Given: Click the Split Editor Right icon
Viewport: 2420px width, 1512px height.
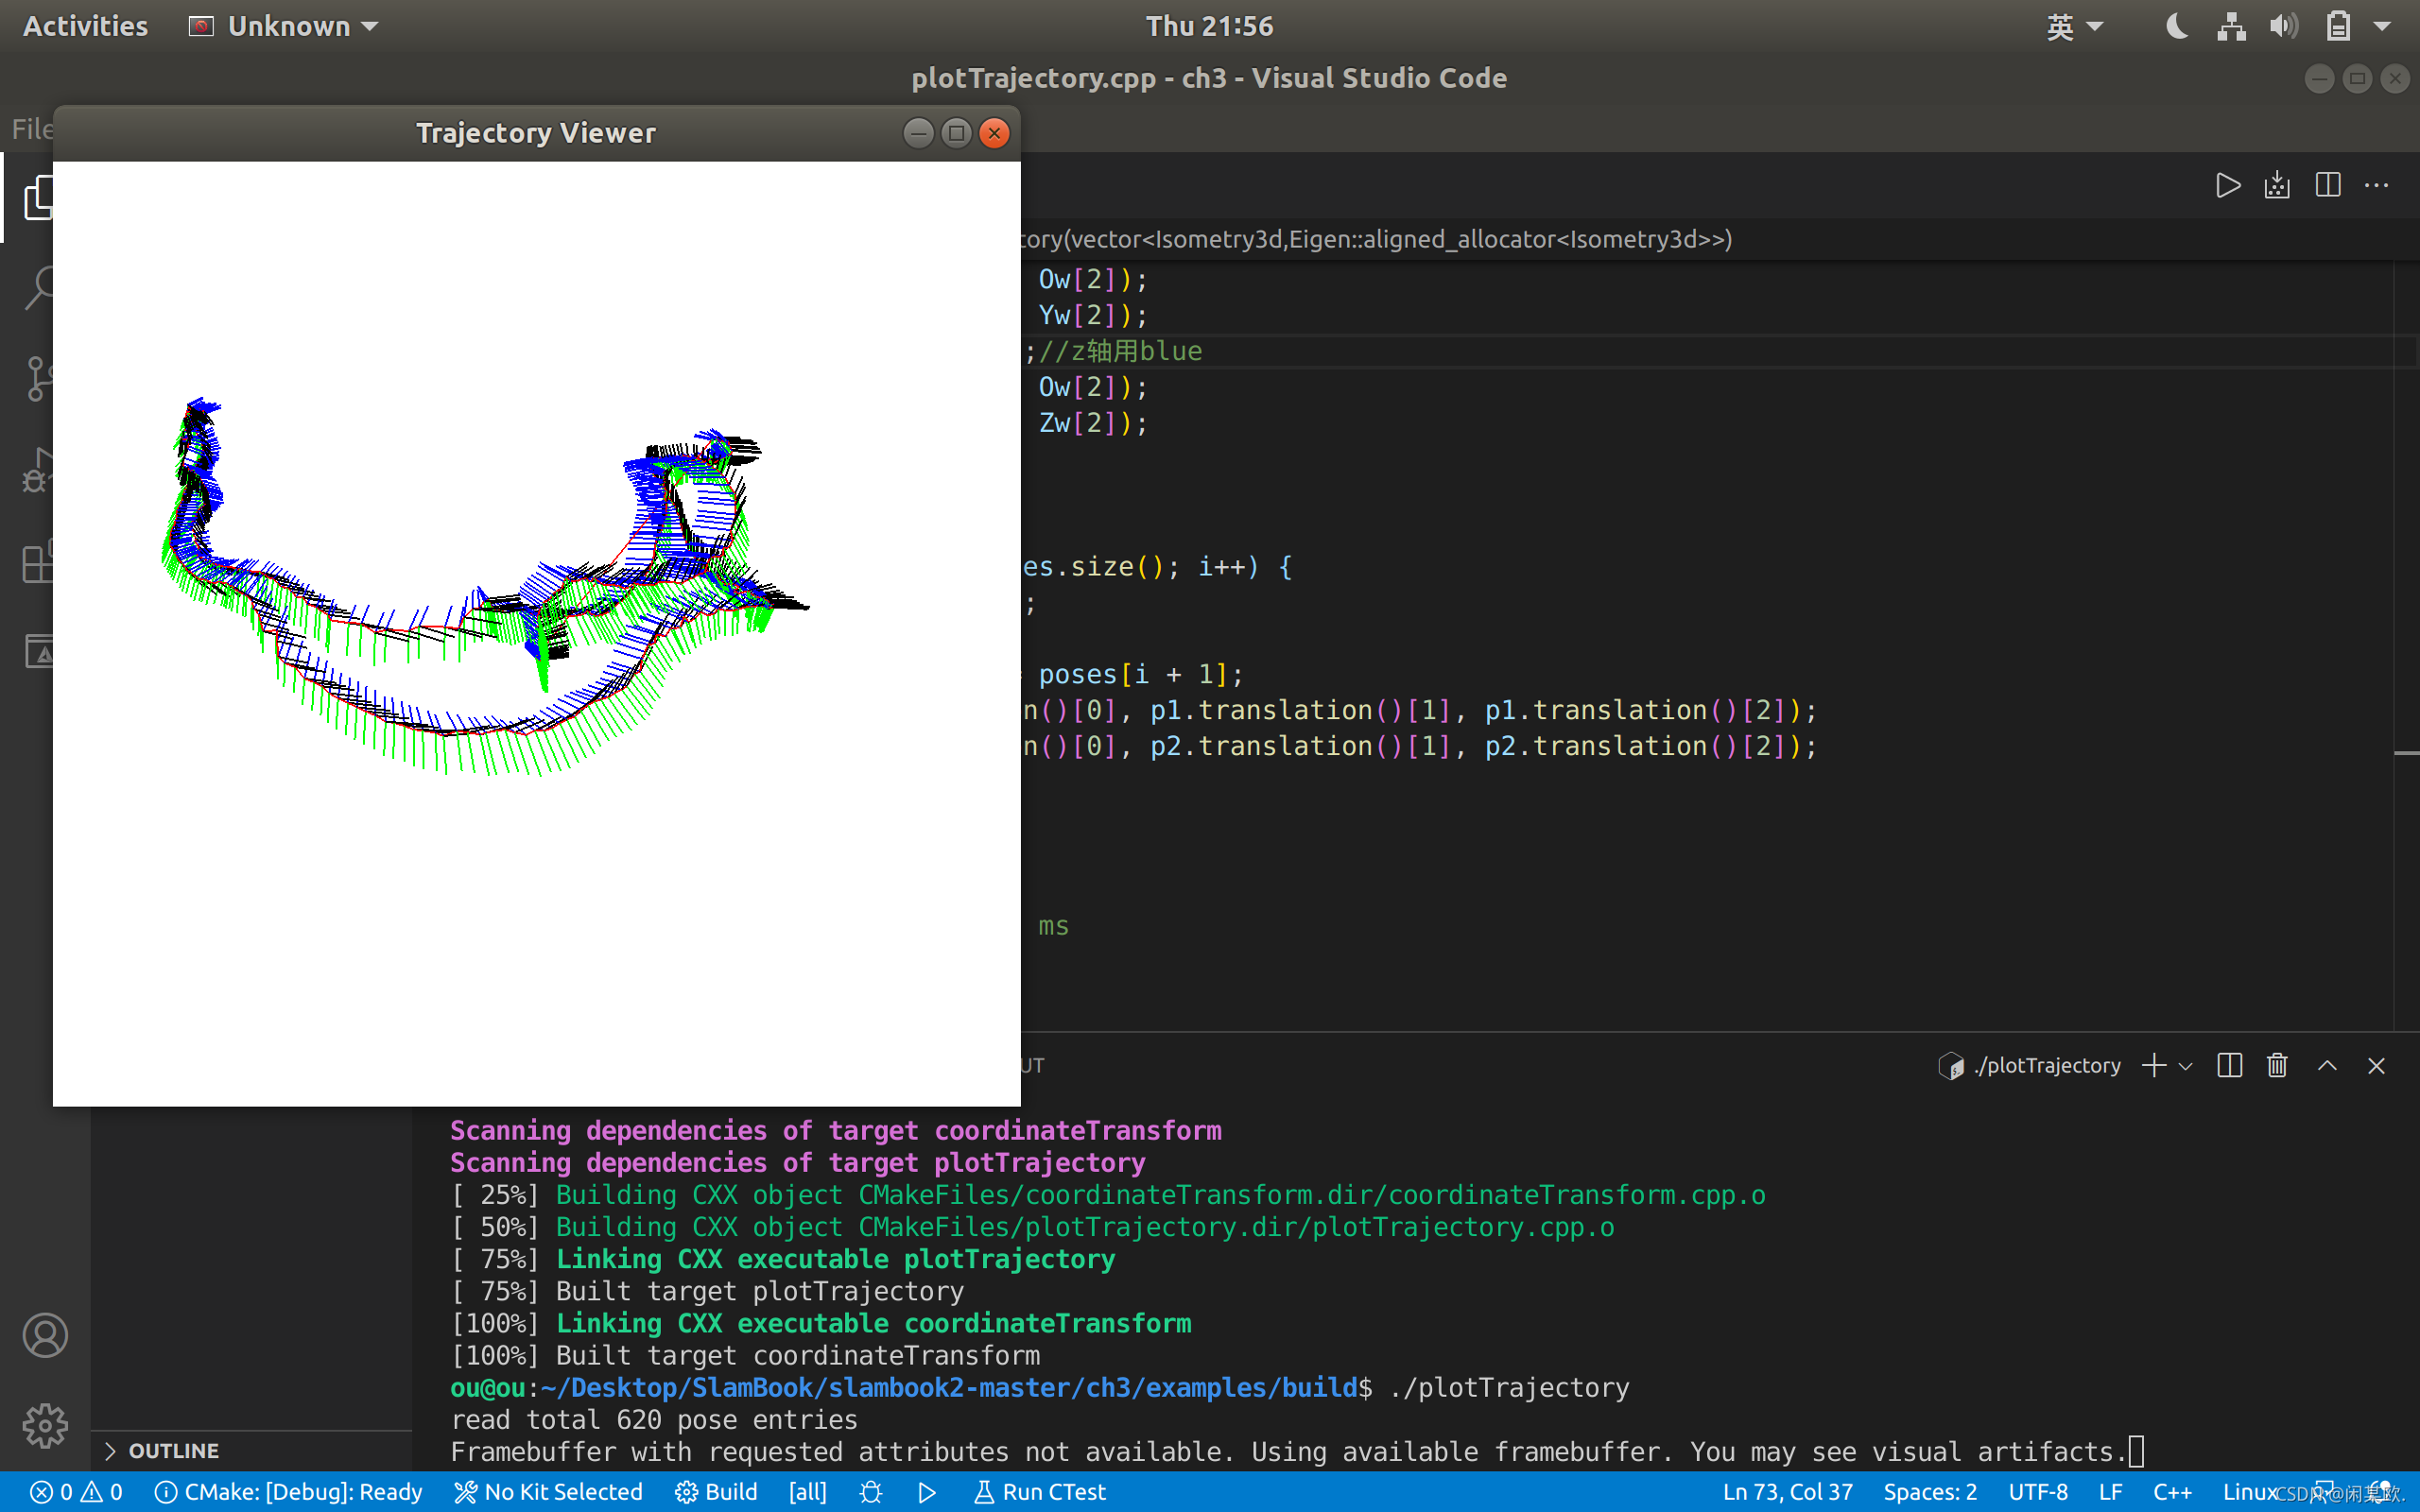Looking at the screenshot, I should (x=2327, y=186).
